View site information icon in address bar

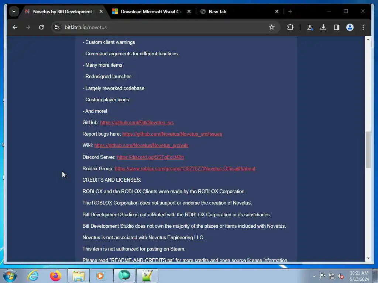(57, 27)
